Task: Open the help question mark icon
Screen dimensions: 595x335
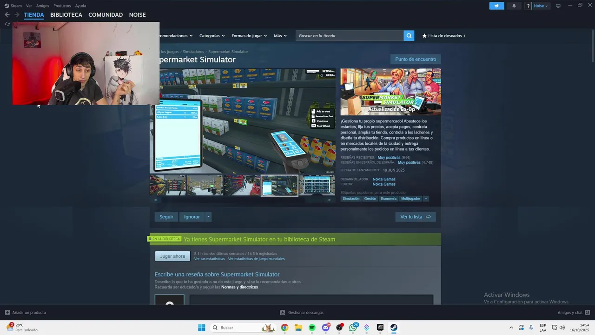Action: click(529, 6)
